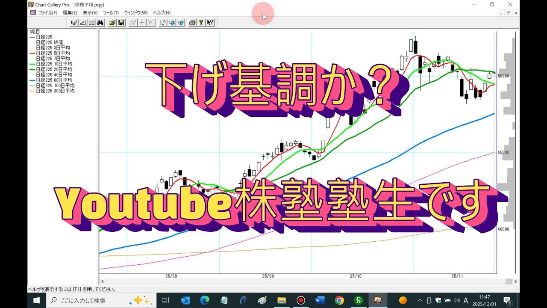
Task: Open the 編集(E) menu
Action: (x=70, y=13)
